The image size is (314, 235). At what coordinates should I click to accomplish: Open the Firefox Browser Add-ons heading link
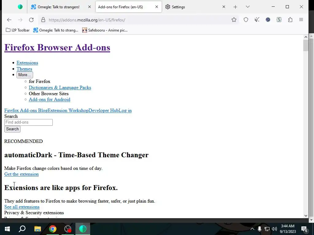(x=57, y=47)
